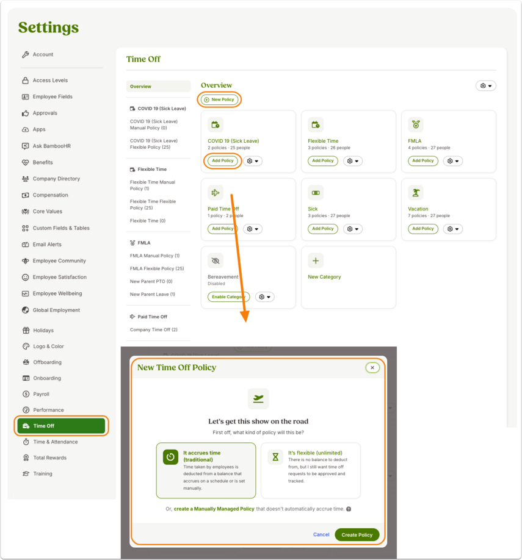
Task: Open the Offboarding settings section
Action: pos(47,362)
